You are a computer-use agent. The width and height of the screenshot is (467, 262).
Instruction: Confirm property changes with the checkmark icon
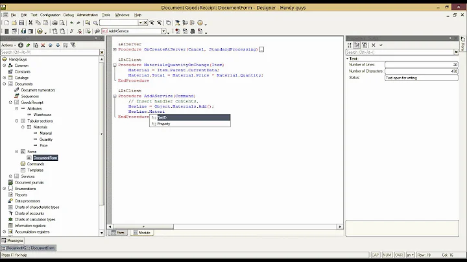[381, 45]
